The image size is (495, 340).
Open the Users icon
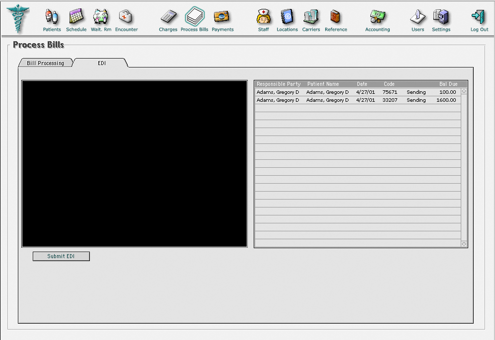click(418, 17)
